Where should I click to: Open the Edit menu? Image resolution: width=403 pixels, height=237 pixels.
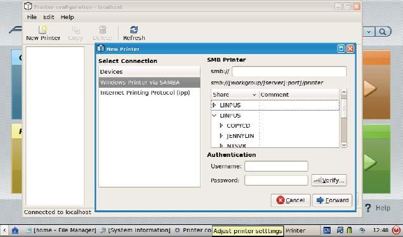tap(49, 17)
